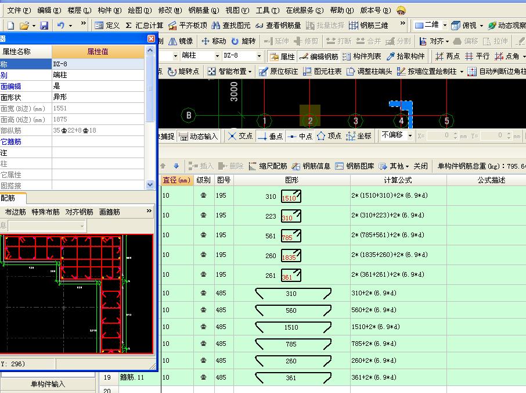Toggle 编辑钢筋 edit rebar mode
This screenshot has width=526, height=393.
point(319,56)
